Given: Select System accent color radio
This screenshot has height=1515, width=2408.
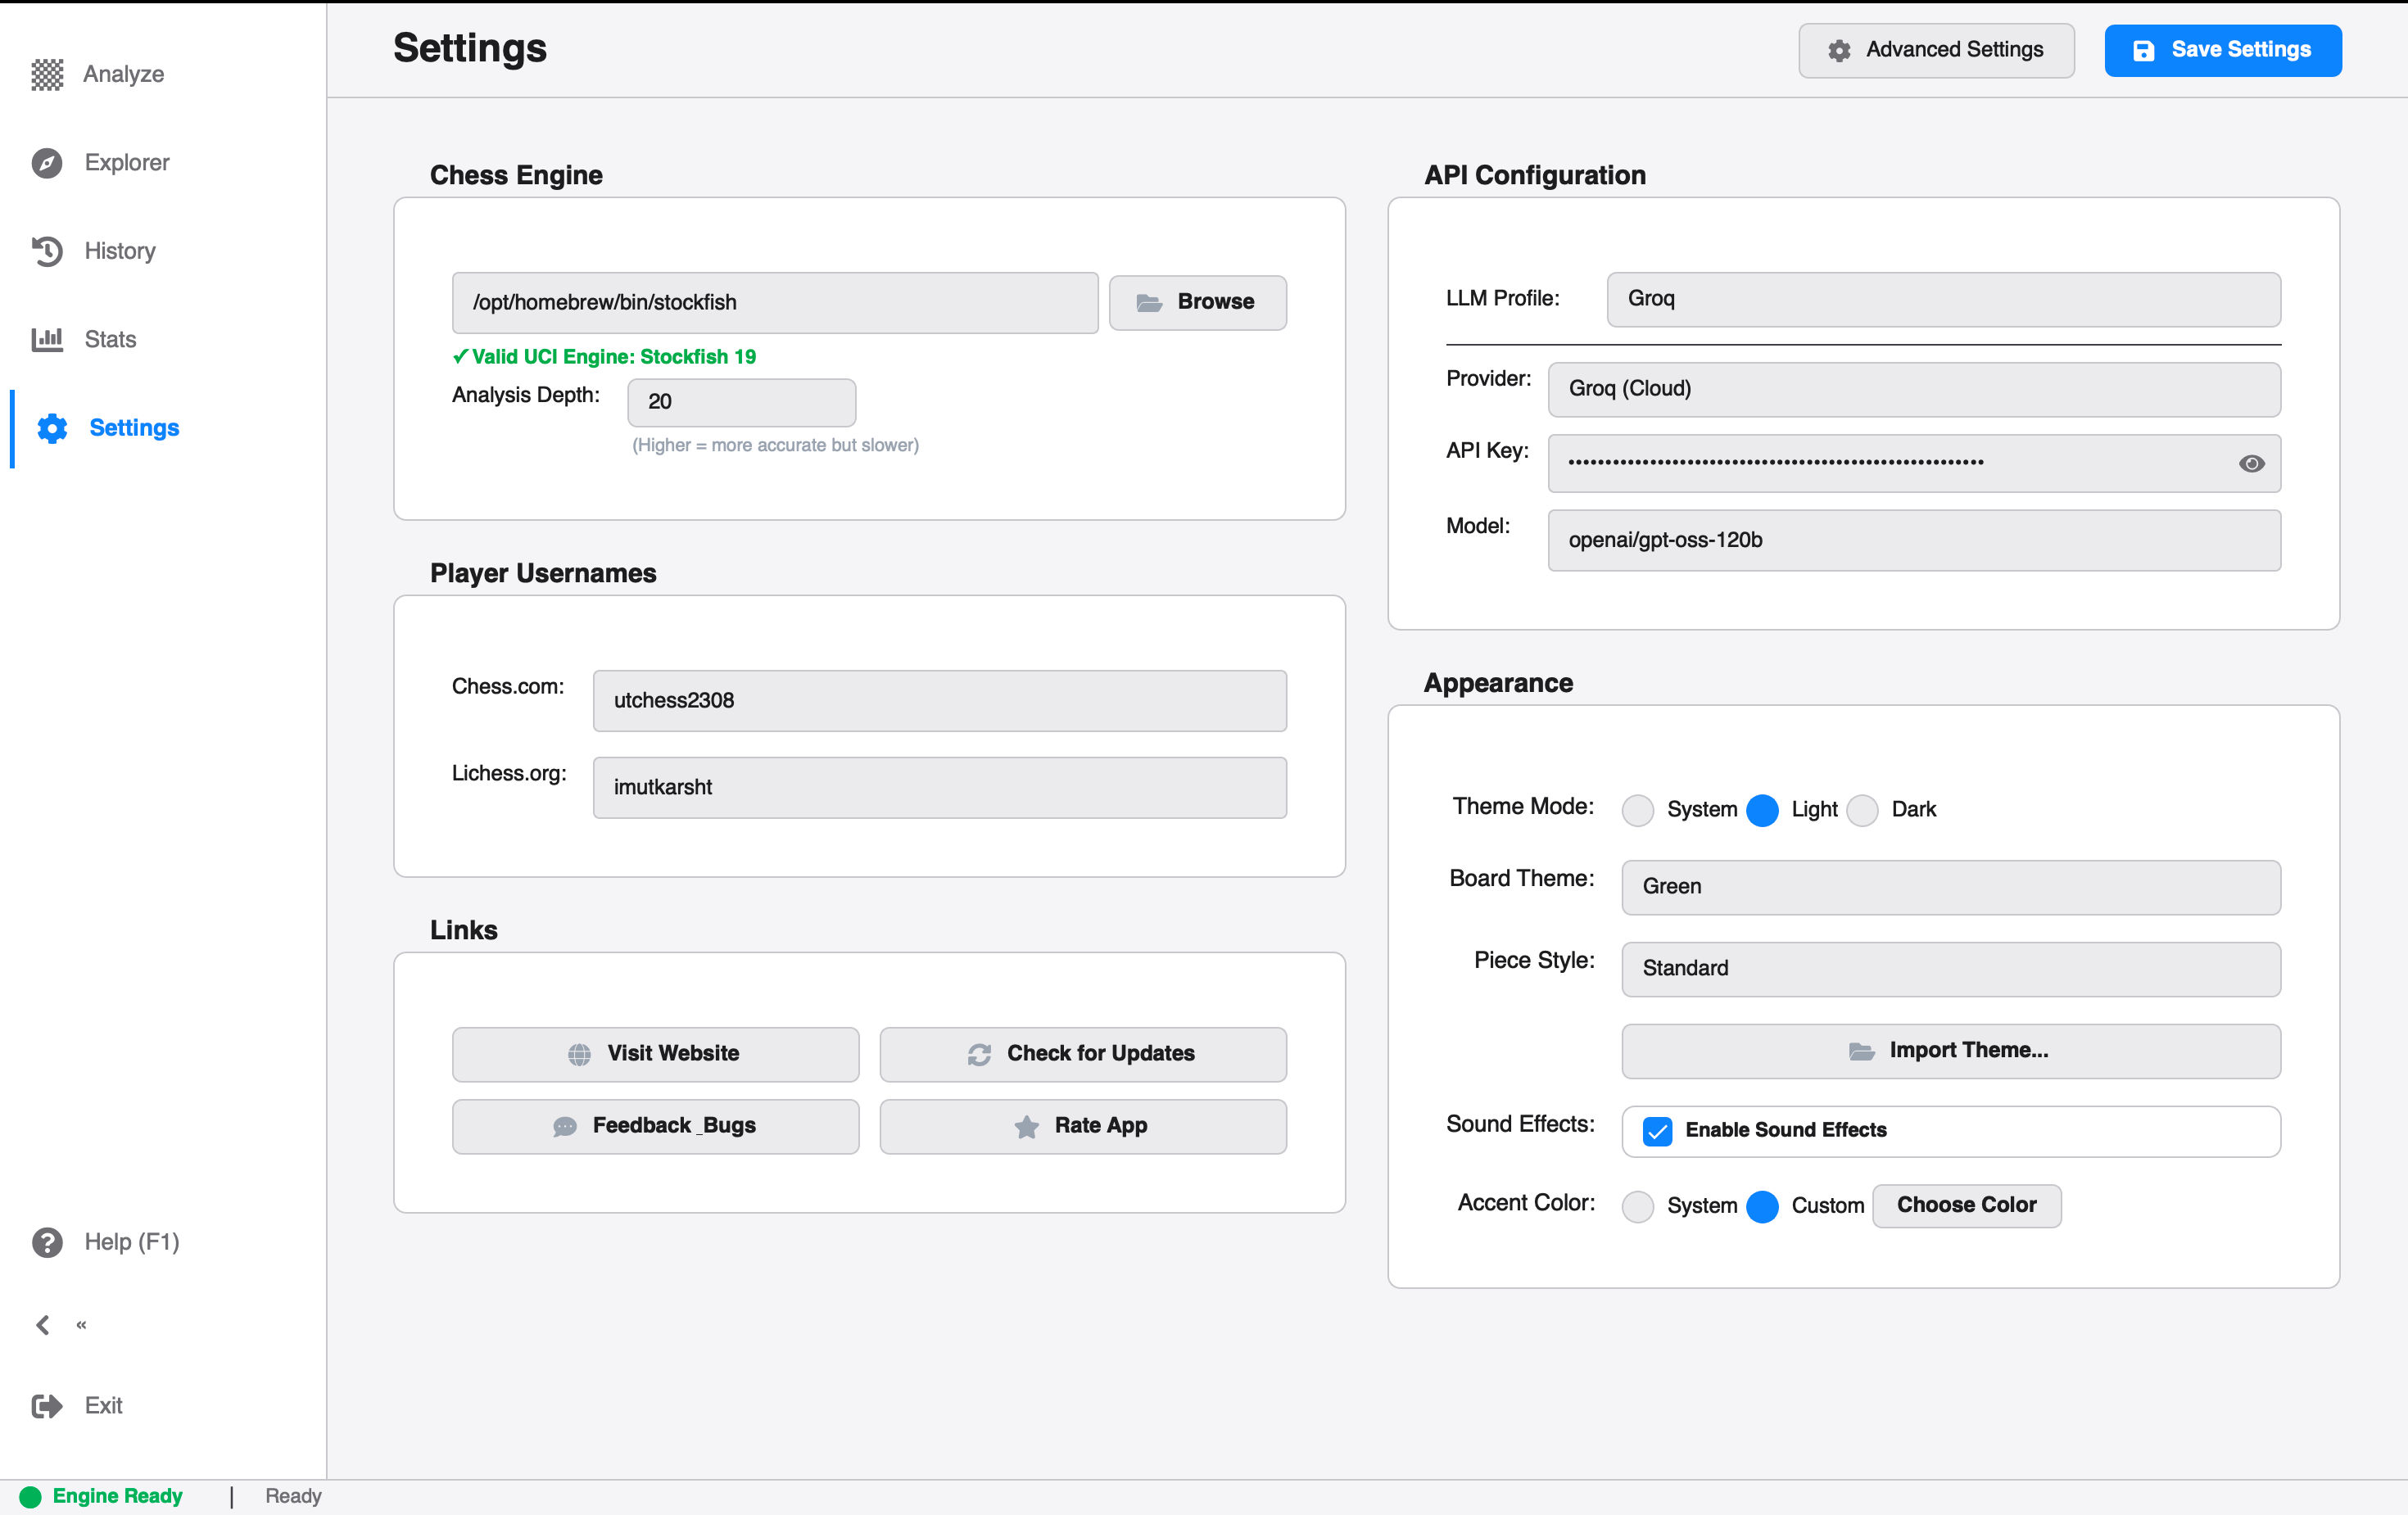Looking at the screenshot, I should coord(1637,1206).
